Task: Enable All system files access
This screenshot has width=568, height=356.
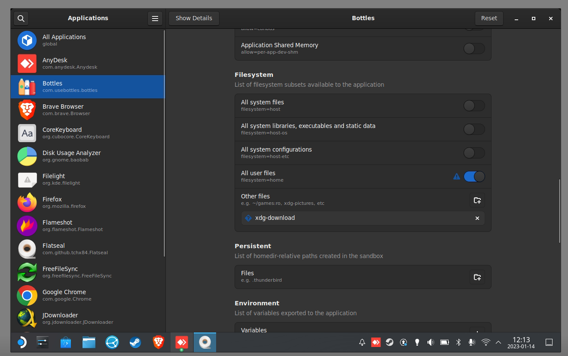Action: tap(474, 106)
